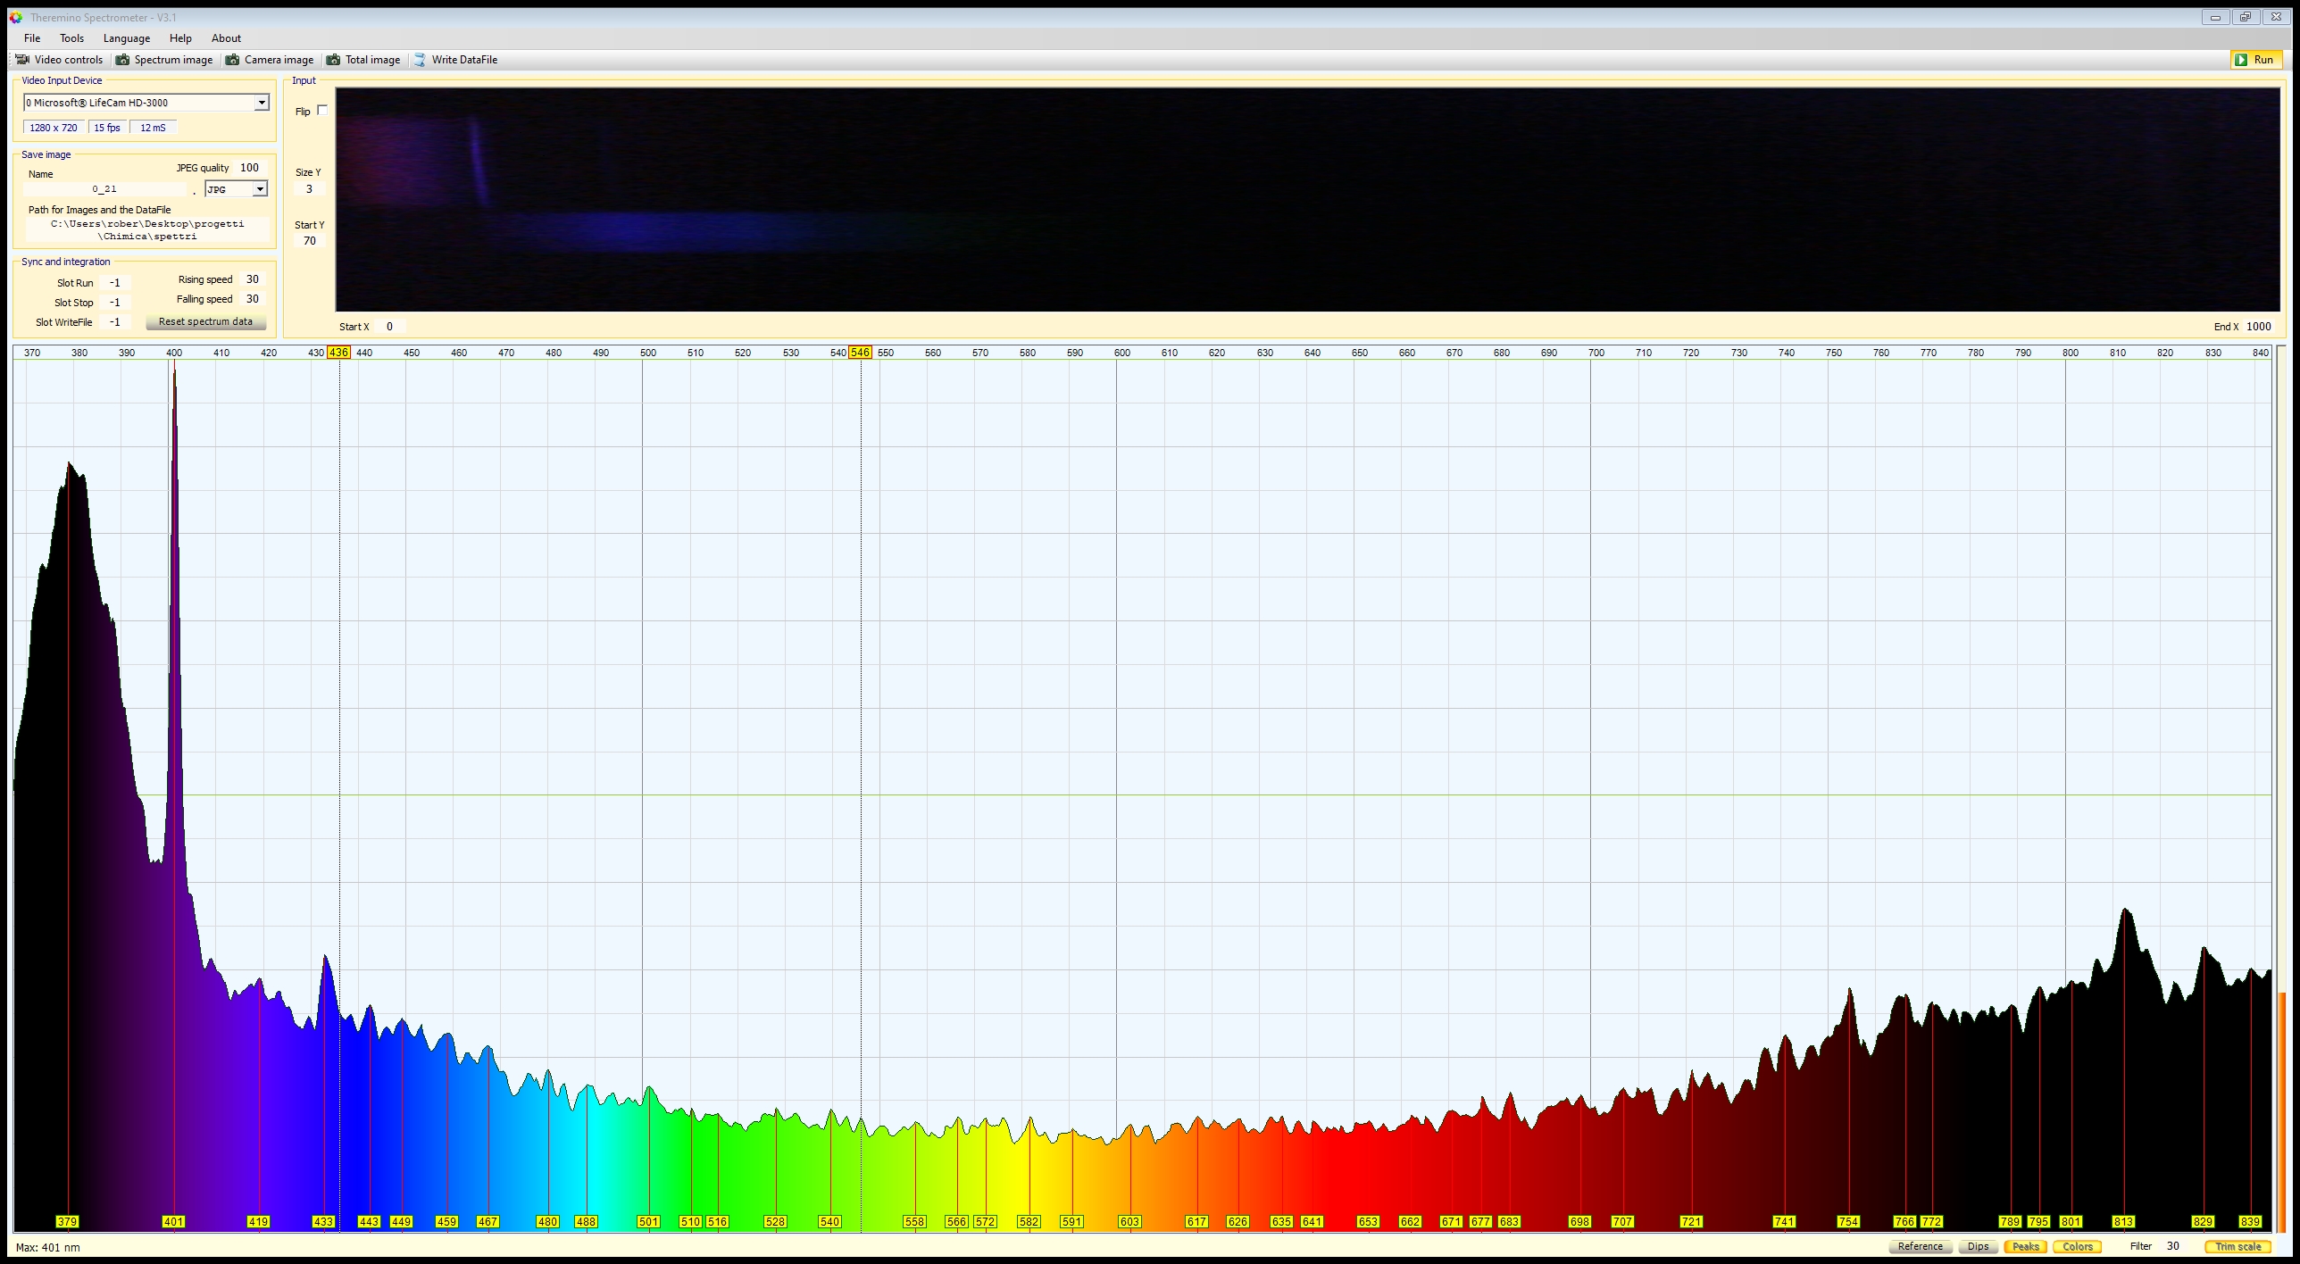Click the Camera image camera icon

coord(233,60)
